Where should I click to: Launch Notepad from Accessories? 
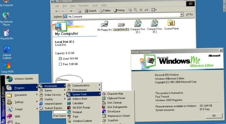click(x=84, y=112)
